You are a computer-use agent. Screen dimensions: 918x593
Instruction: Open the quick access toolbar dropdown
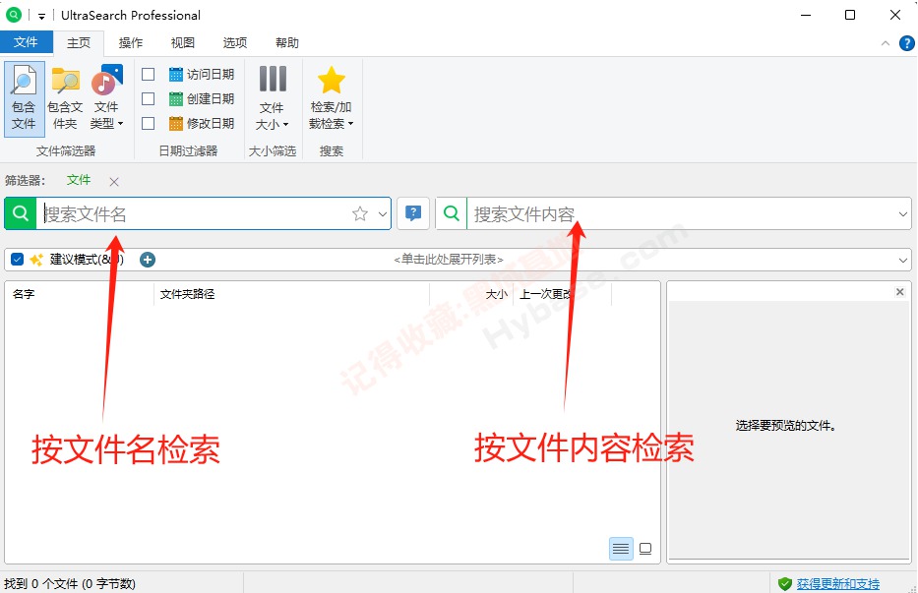[41, 17]
